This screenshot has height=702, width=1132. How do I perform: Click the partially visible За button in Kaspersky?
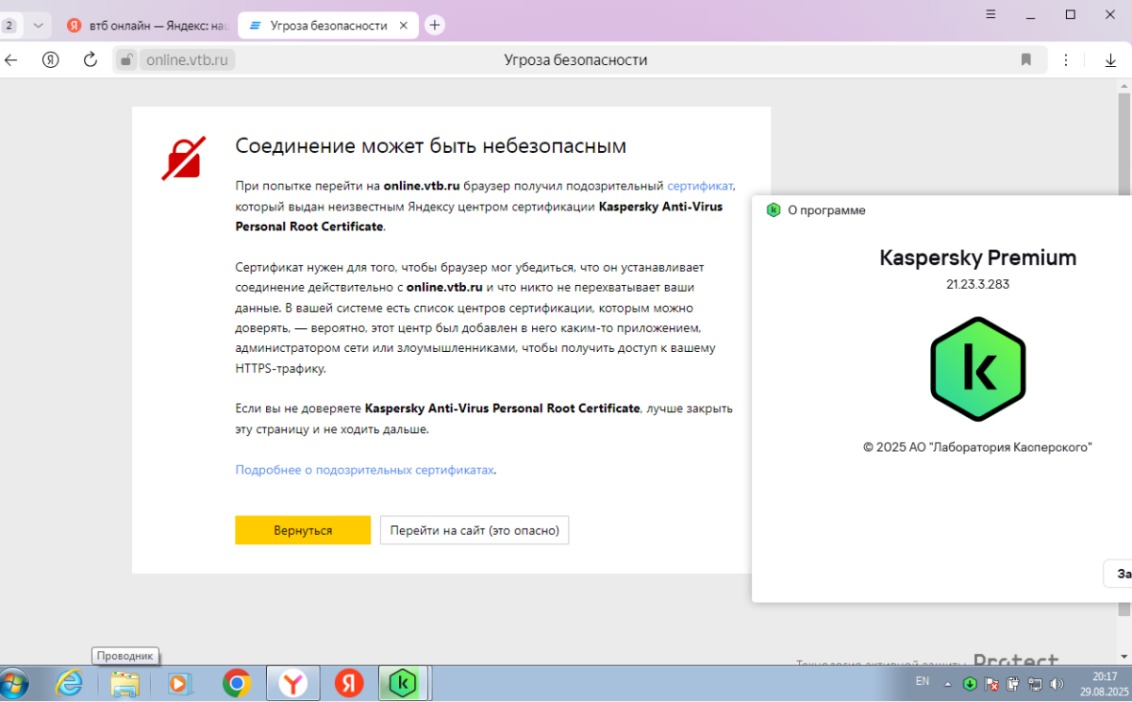[x=1118, y=574]
